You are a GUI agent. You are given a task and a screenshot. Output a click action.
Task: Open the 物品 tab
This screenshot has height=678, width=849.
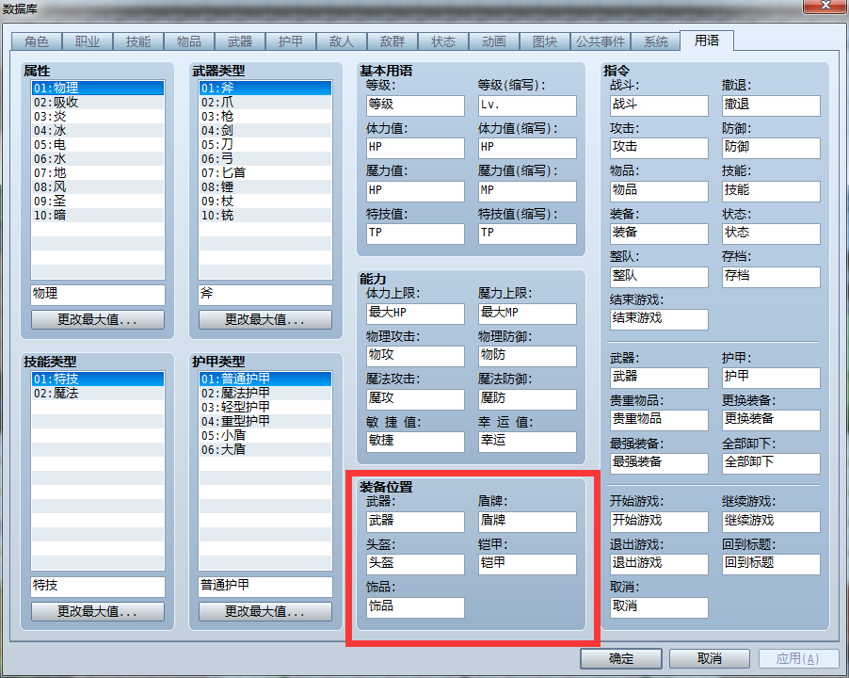189,41
